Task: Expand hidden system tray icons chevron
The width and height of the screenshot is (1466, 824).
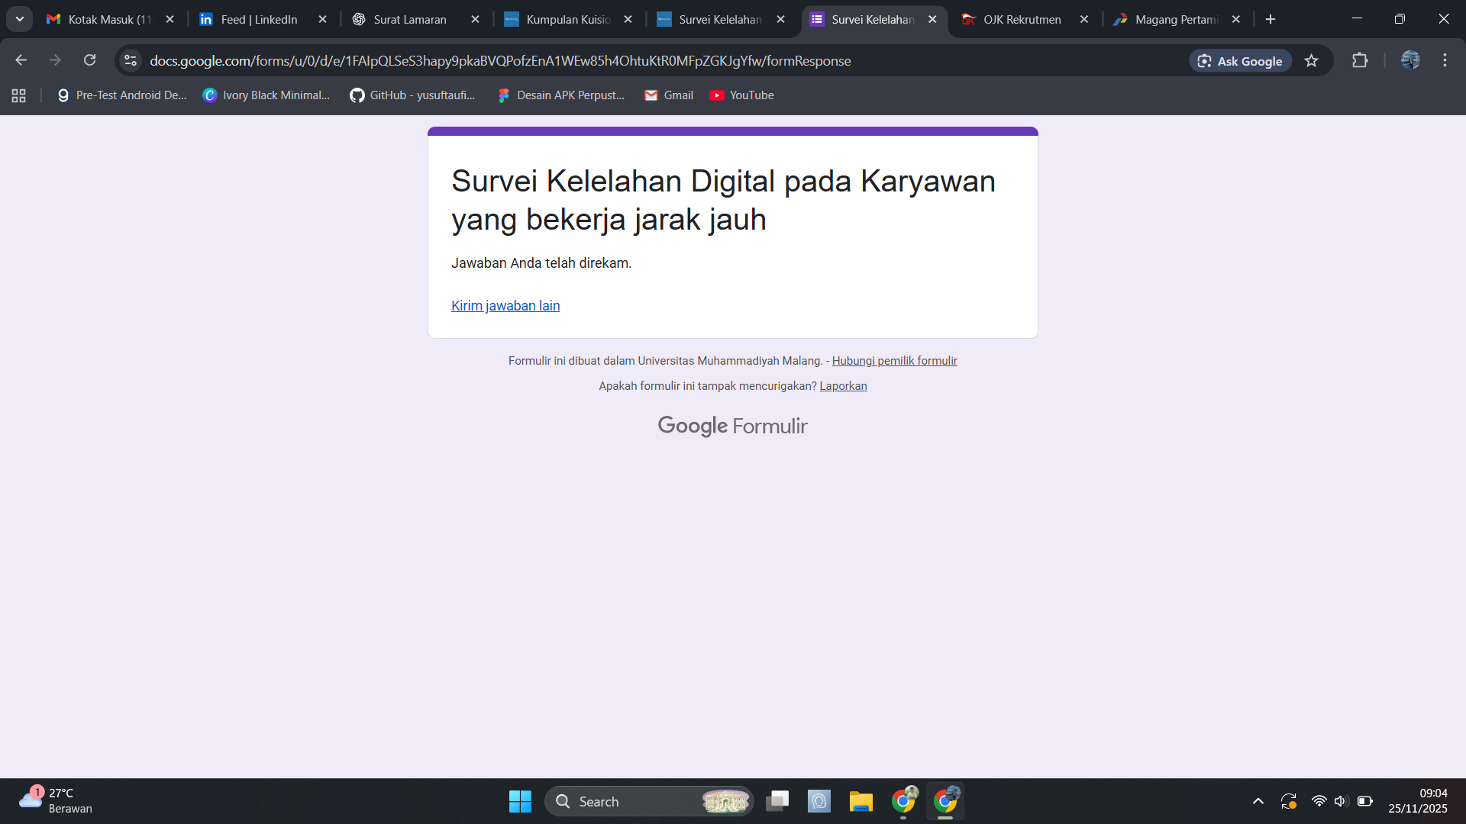Action: point(1258,801)
